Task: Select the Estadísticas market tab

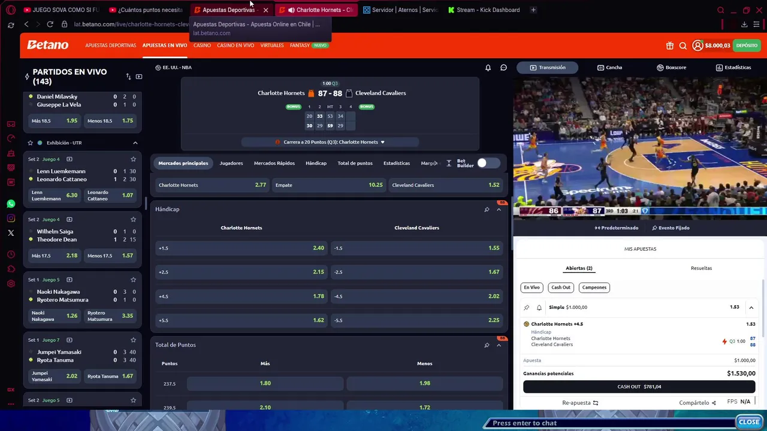Action: click(397, 163)
